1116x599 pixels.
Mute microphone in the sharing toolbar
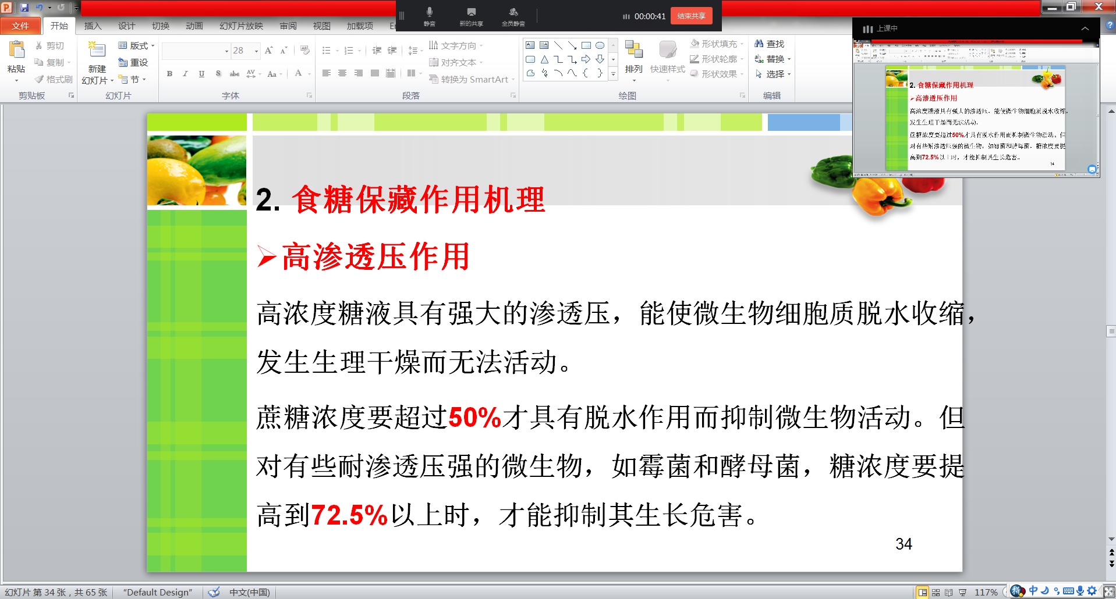click(429, 16)
